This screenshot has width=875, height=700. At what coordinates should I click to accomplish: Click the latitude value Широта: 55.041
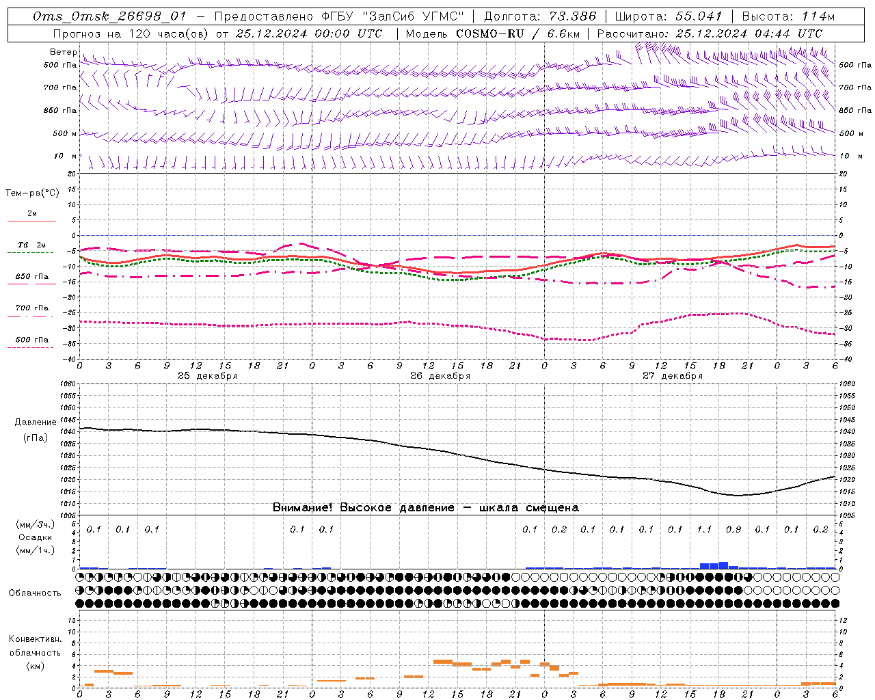pyautogui.click(x=669, y=16)
